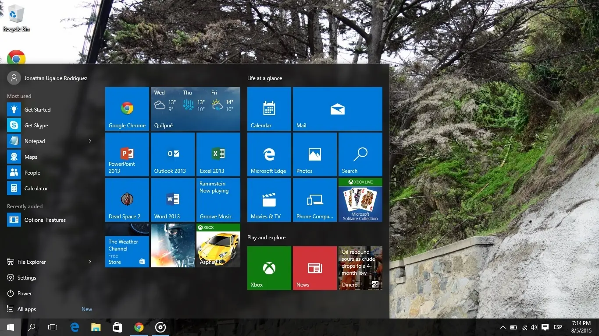The image size is (599, 336).
Task: Show hidden icons in the system tray
Action: [503, 327]
